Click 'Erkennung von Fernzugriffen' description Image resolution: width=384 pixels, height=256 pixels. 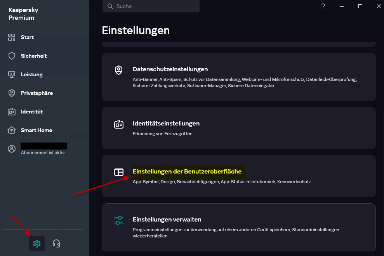coord(163,134)
